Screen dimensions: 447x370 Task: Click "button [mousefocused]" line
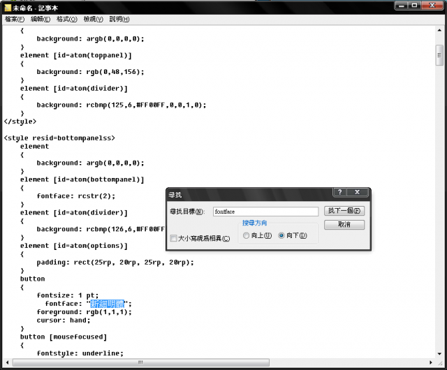point(64,336)
